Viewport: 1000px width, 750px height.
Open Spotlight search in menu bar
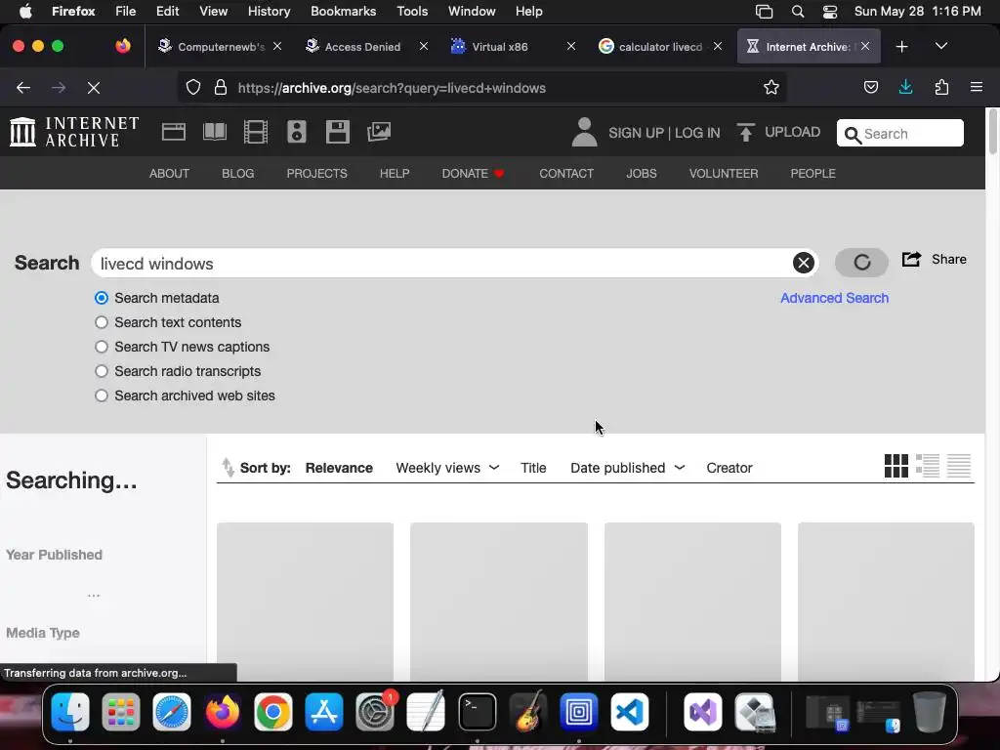click(797, 12)
